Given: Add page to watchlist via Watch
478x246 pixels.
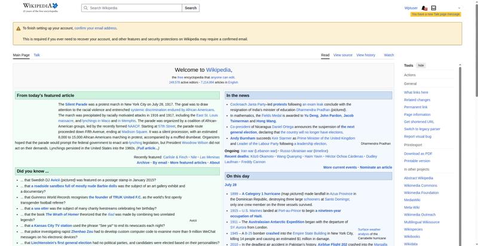Looking at the screenshot, I should pyautogui.click(x=389, y=55).
